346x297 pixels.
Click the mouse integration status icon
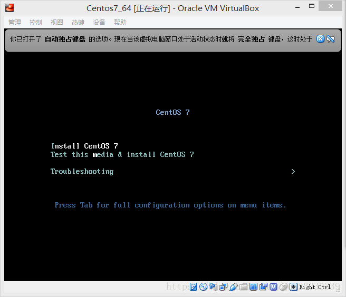(x=283, y=286)
